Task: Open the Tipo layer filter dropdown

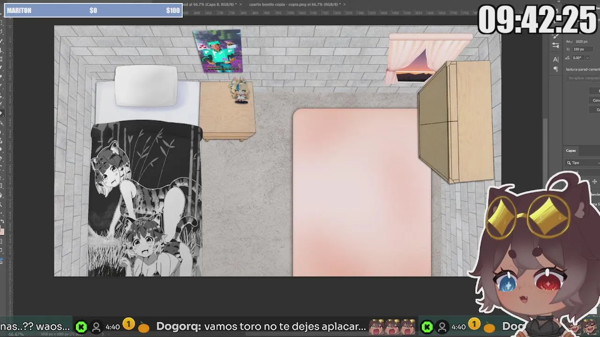Action: [x=583, y=163]
